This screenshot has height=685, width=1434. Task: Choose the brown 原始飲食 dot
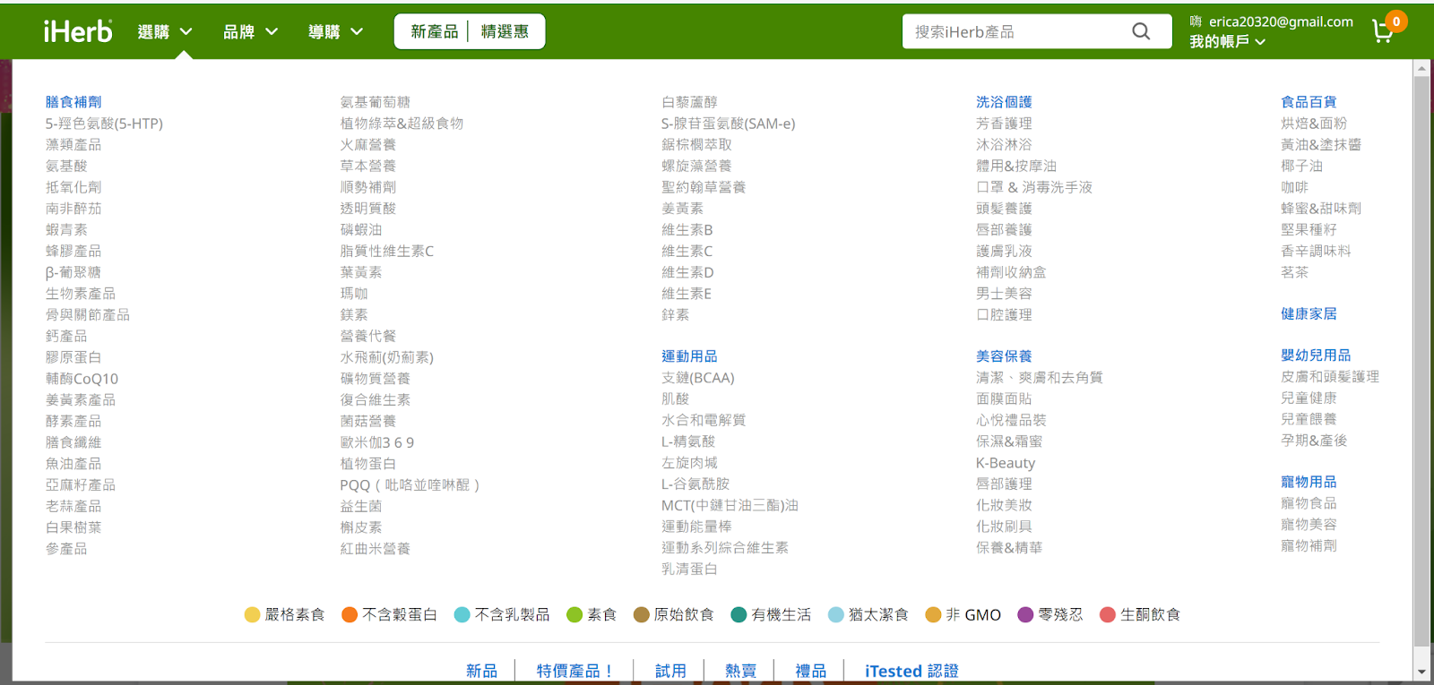pyautogui.click(x=641, y=614)
